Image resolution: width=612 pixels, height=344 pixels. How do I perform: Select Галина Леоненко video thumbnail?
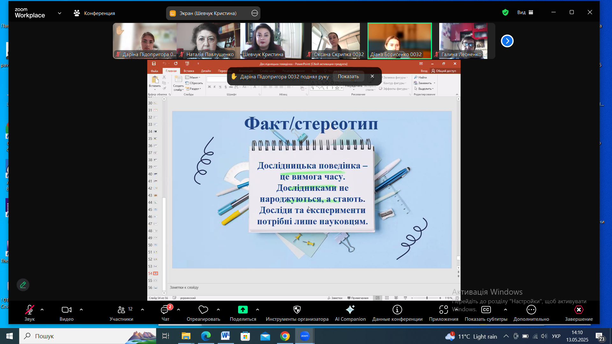coord(463,41)
